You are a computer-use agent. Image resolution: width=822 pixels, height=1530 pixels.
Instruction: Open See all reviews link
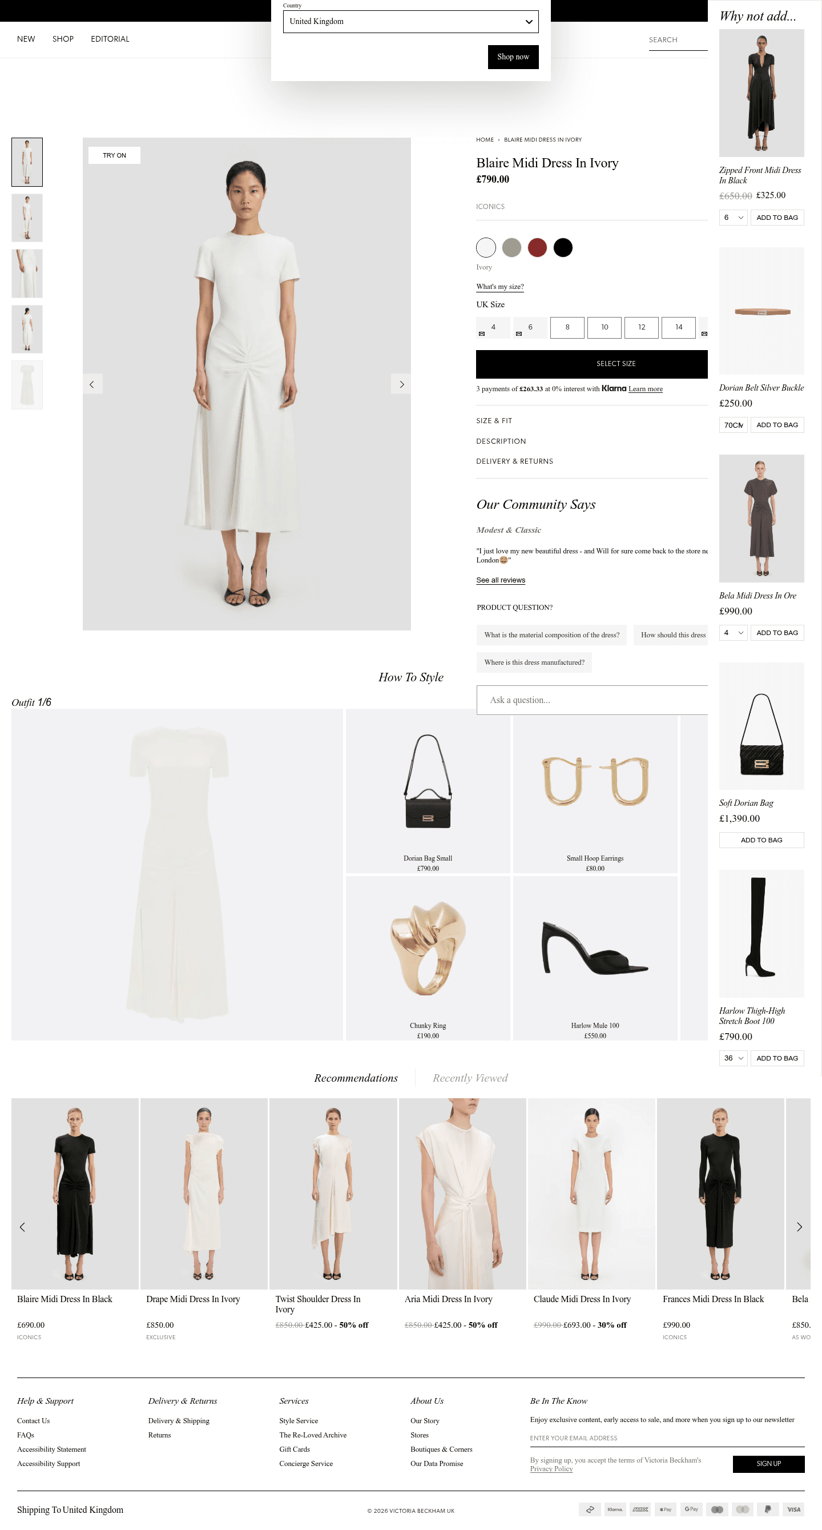[x=501, y=580]
